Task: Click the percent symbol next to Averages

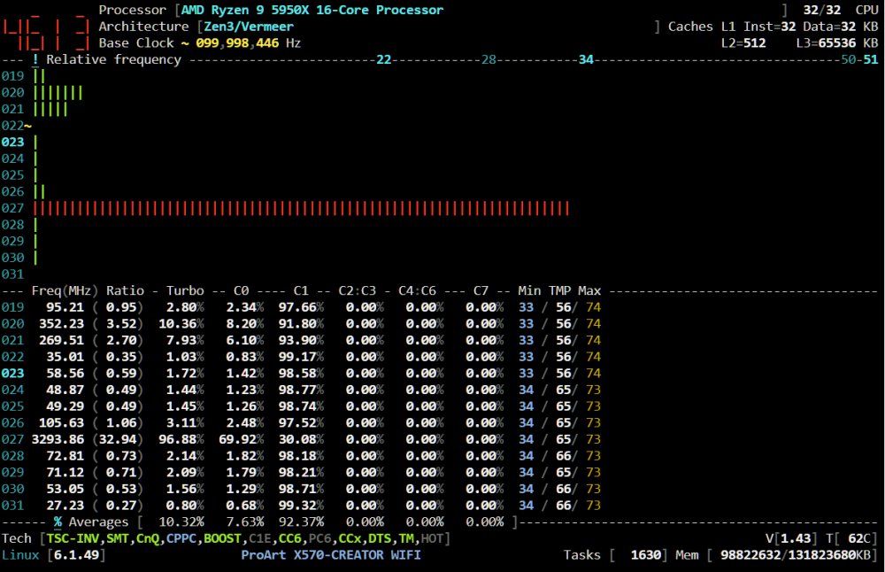Action: pos(58,522)
